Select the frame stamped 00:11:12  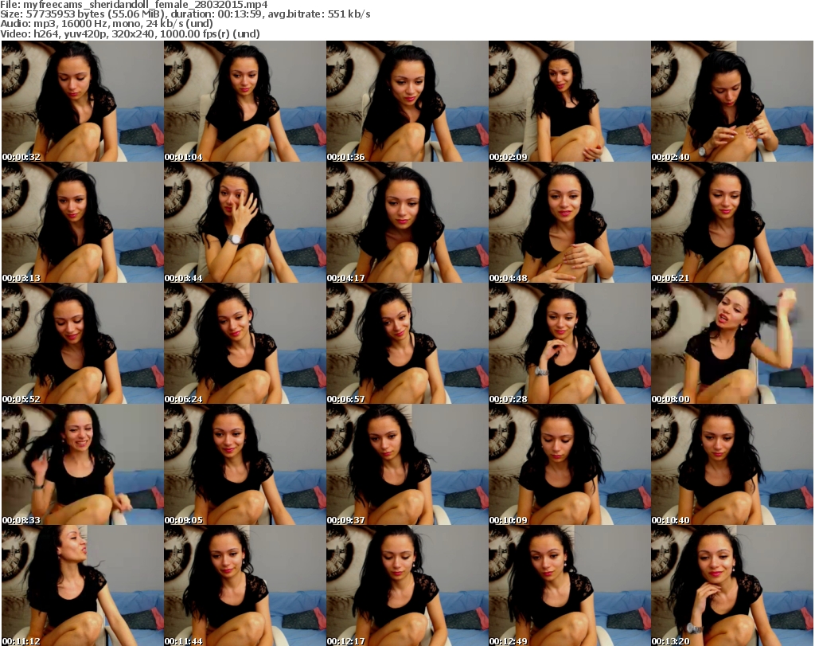click(83, 585)
